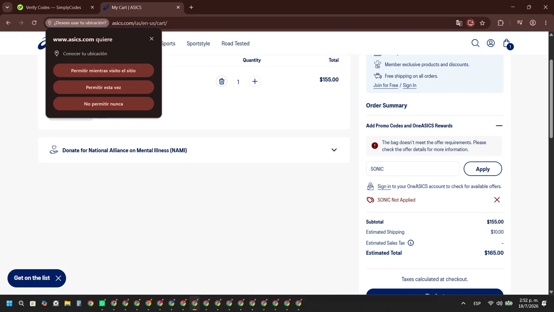Click the location permission chip in address bar

coord(77,23)
